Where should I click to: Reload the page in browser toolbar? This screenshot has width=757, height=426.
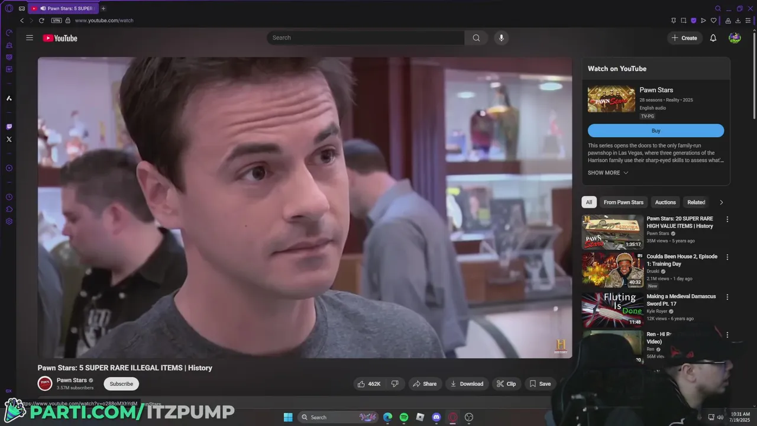point(41,20)
